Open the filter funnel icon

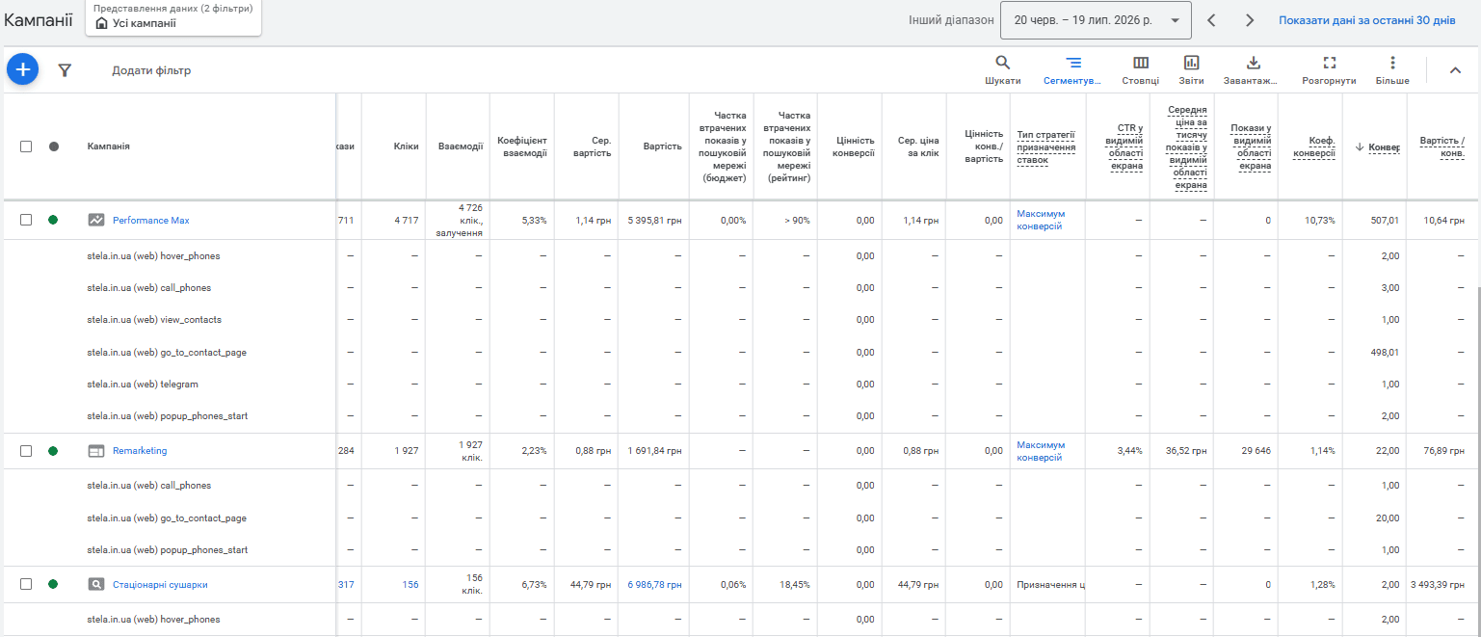click(x=65, y=70)
